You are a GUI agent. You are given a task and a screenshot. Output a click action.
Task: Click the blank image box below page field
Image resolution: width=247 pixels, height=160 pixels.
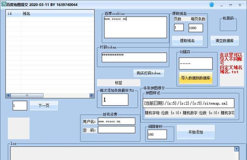coord(18,128)
